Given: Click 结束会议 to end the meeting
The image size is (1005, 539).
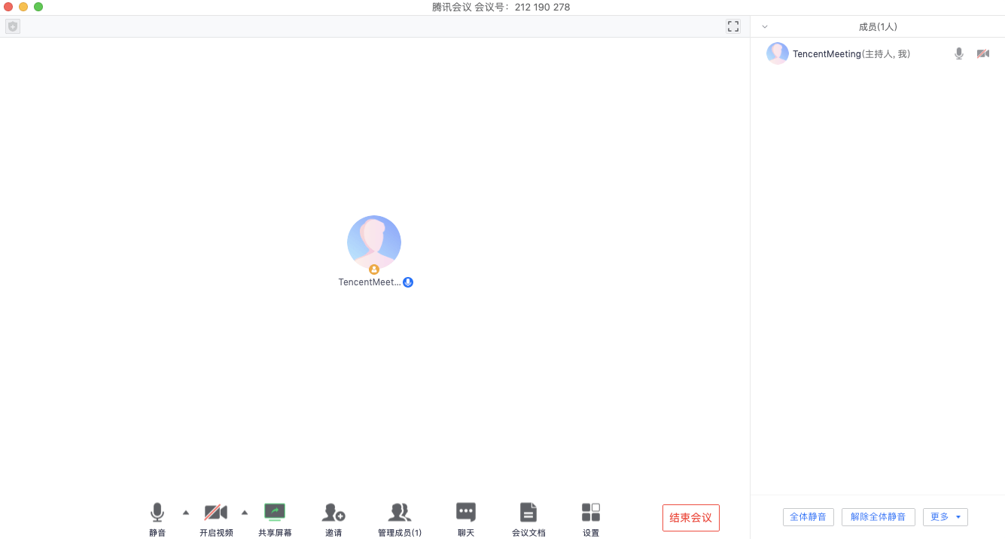Looking at the screenshot, I should [x=691, y=518].
